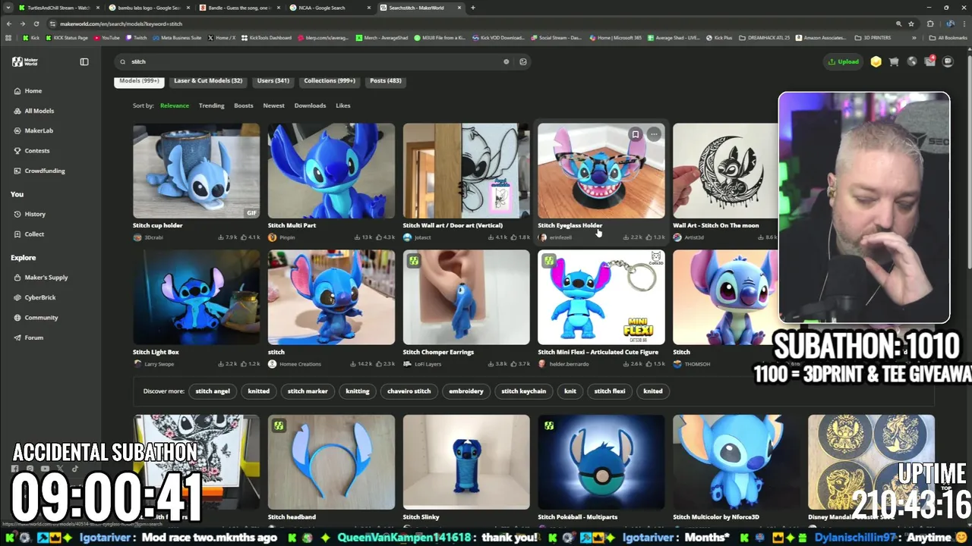The height and width of the screenshot is (546, 972).
Task: Open Maker's Supply in the sidebar
Action: click(41, 278)
